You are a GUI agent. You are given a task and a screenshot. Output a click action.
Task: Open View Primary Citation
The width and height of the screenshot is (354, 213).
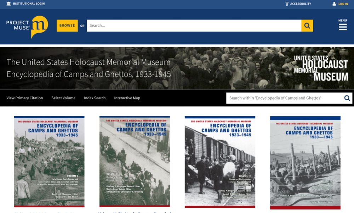point(25,98)
